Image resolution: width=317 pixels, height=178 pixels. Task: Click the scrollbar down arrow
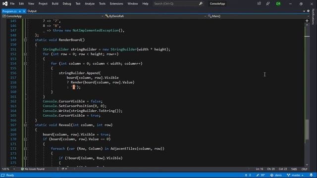coord(307,165)
